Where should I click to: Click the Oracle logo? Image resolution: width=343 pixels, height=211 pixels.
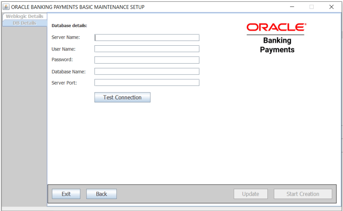coord(276,27)
